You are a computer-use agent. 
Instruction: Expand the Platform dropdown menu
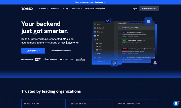55,9
